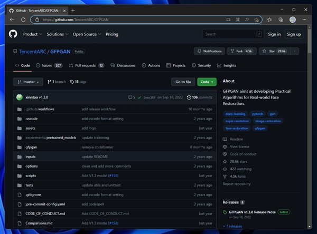317x234 pixels.
Task: Open the green Code dropdown button
Action: coord(207,82)
